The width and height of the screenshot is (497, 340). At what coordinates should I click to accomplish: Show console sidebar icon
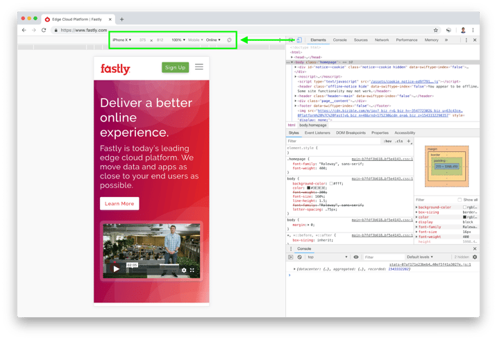pyautogui.click(x=290, y=257)
